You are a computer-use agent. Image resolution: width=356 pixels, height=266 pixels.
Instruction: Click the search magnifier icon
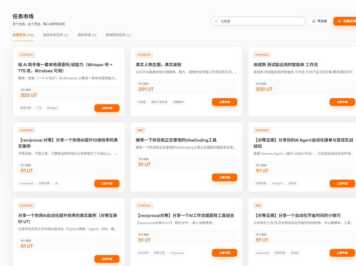(x=216, y=21)
